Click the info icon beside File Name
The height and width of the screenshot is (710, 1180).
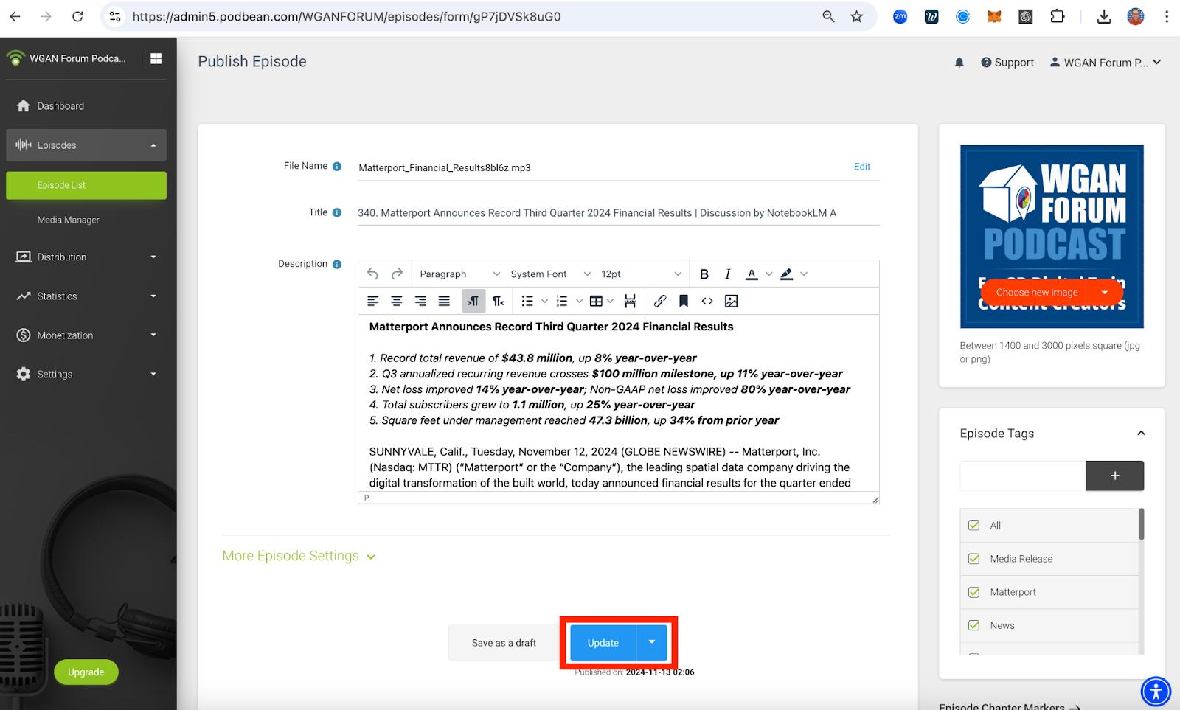coord(337,167)
